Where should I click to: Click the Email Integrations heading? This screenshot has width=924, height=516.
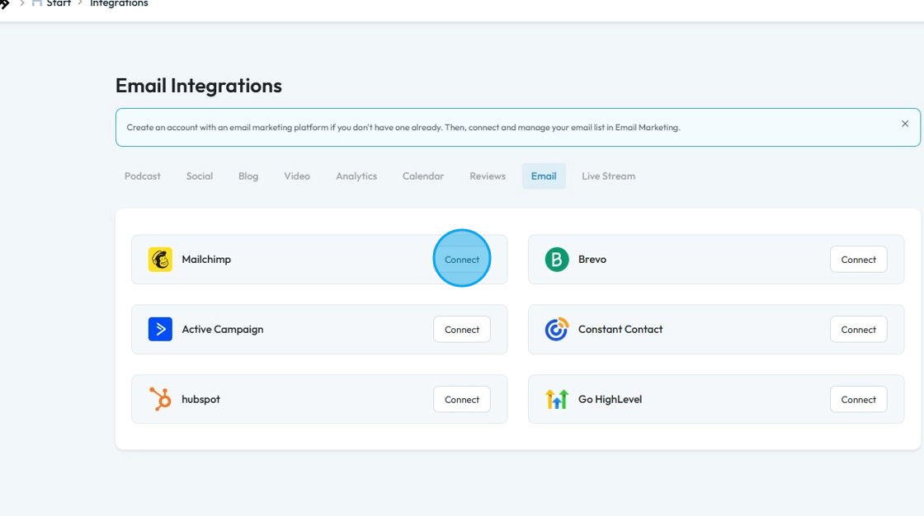[199, 86]
